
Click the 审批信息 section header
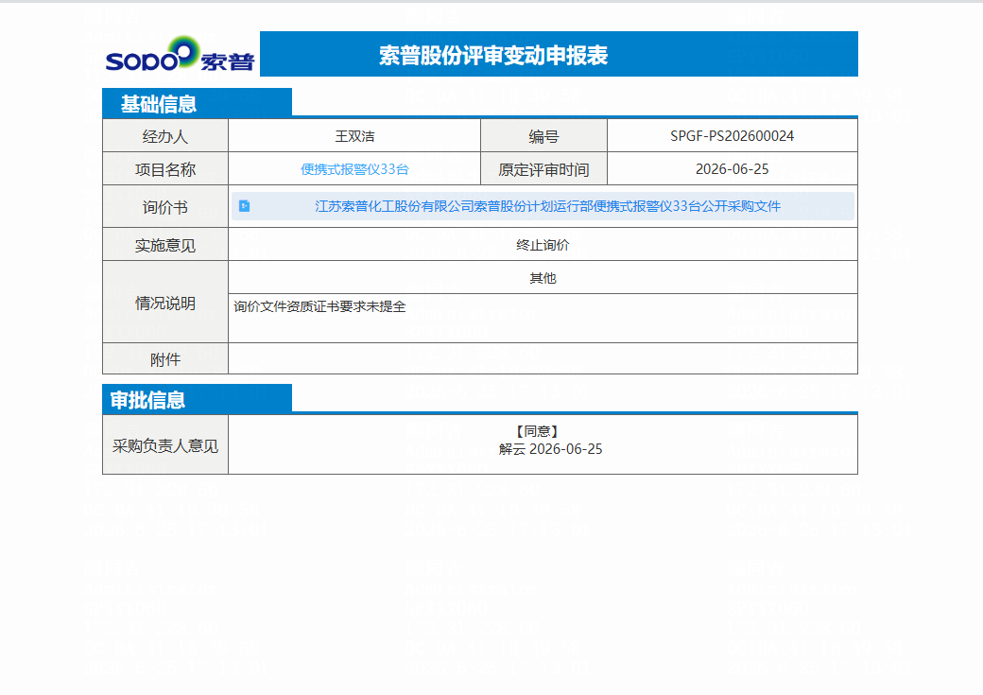pyautogui.click(x=197, y=399)
